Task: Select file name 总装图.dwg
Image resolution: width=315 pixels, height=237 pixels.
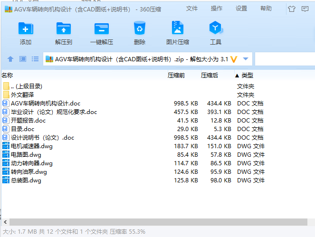Action: (26, 180)
